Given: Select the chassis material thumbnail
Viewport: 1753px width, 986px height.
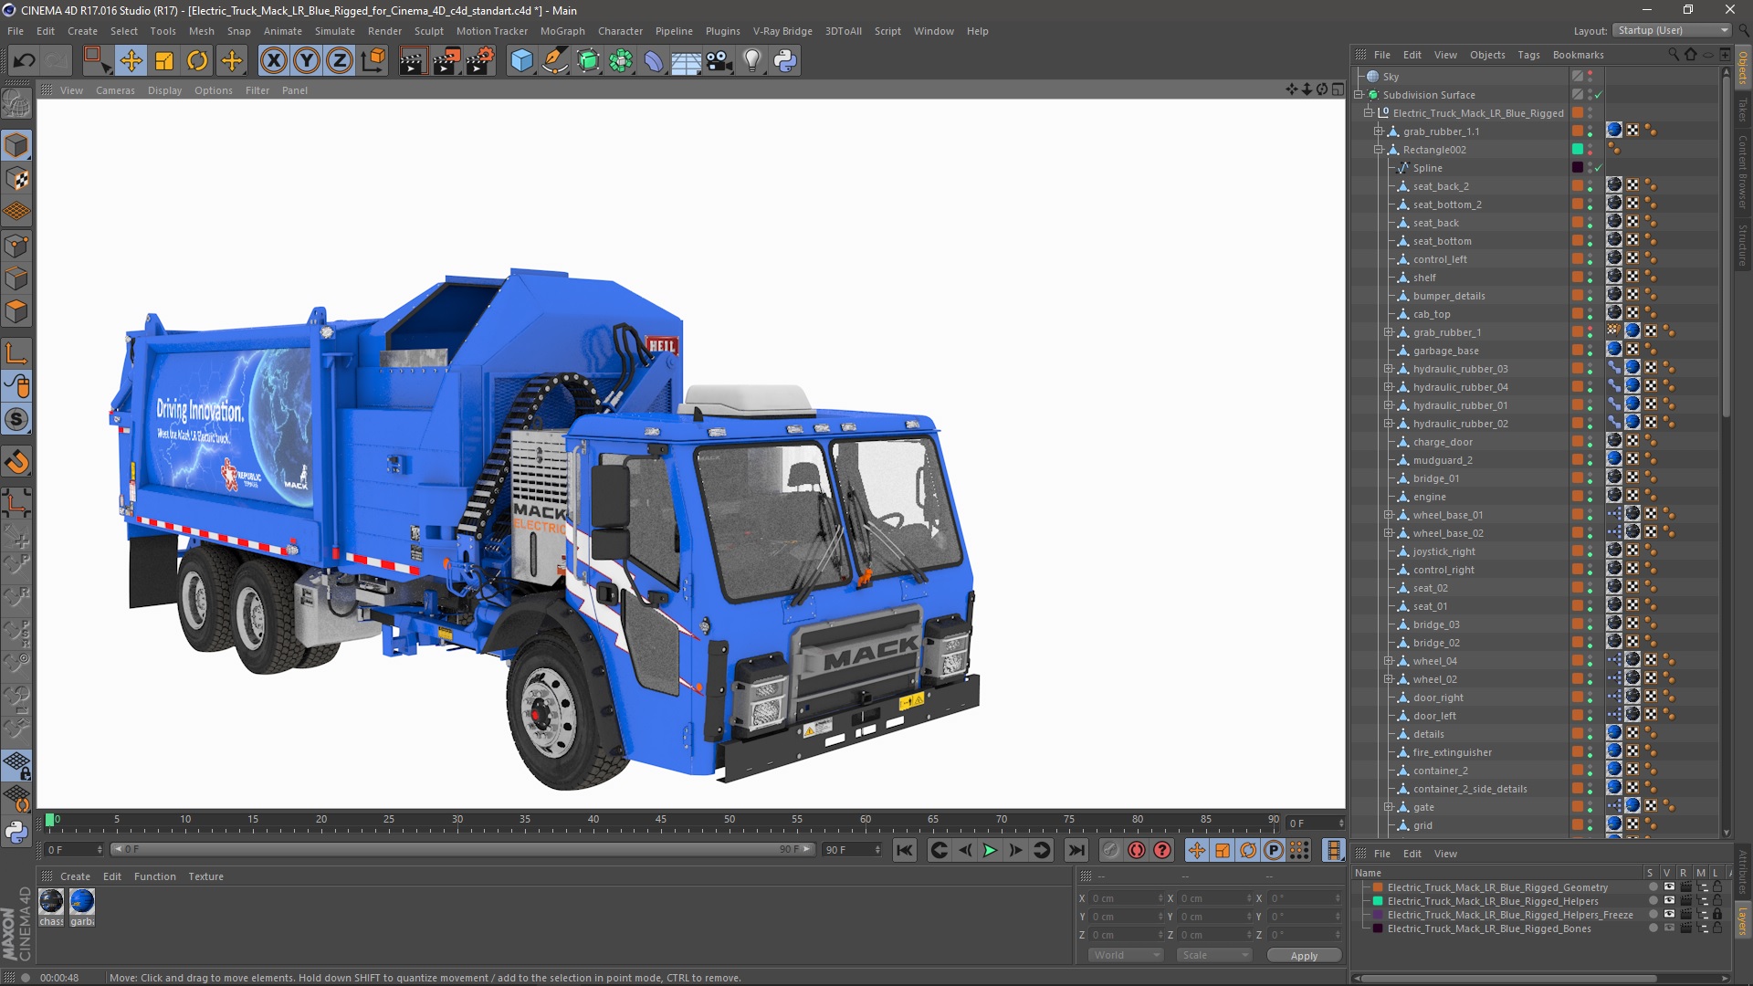Looking at the screenshot, I should point(51,901).
